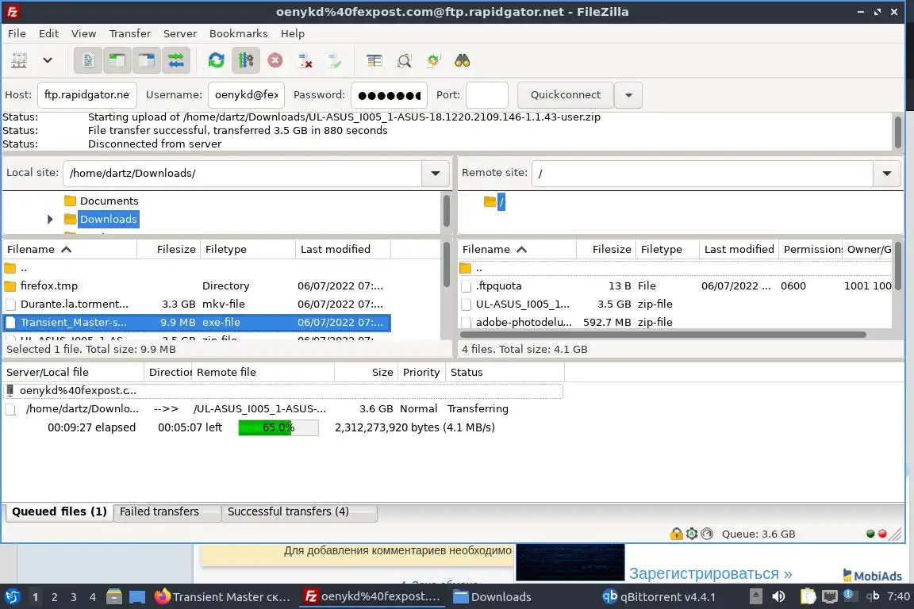This screenshot has width=914, height=609.
Task: Select Documents folder in local tree
Action: [109, 201]
